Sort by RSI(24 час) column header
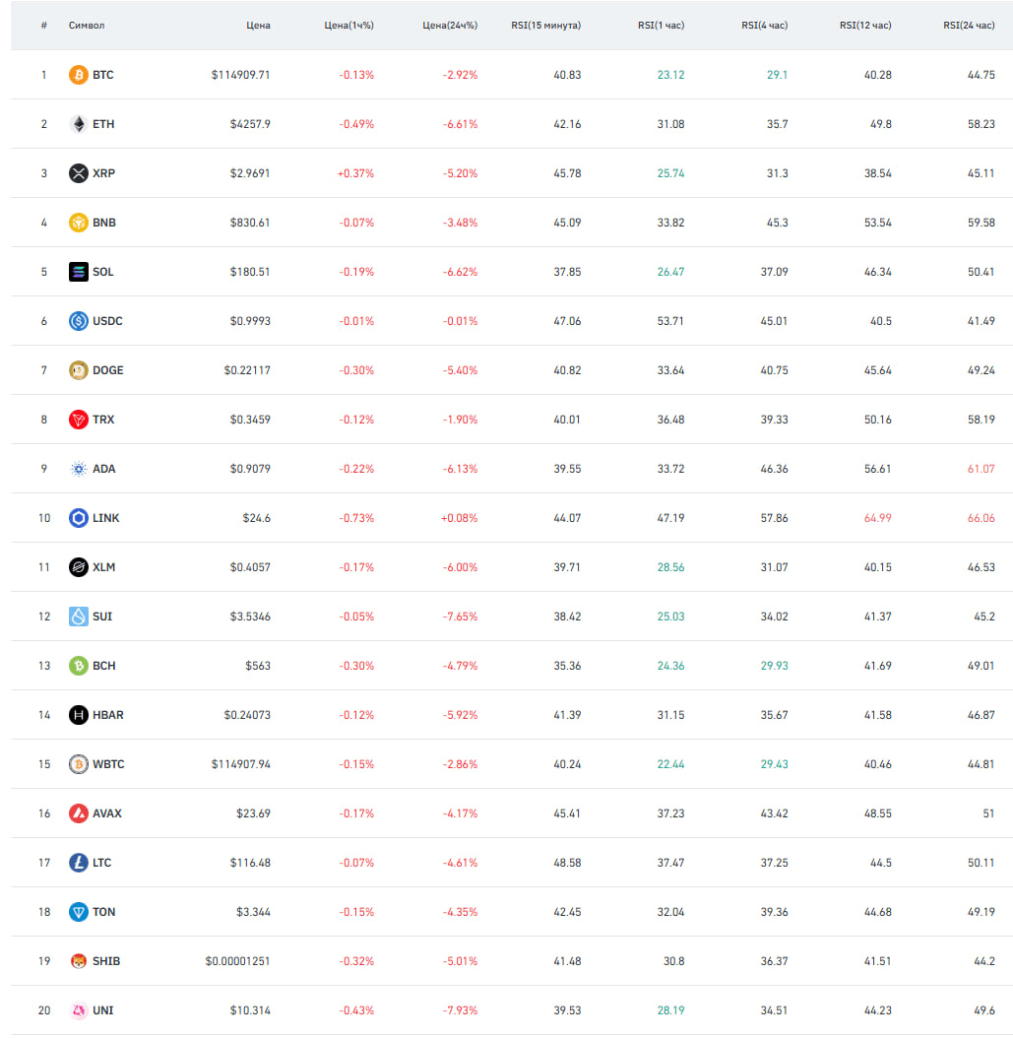This screenshot has height=1038, width=1013. [x=969, y=26]
